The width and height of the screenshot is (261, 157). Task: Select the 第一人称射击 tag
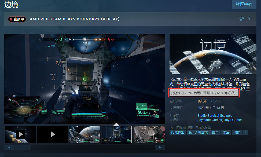point(198,132)
